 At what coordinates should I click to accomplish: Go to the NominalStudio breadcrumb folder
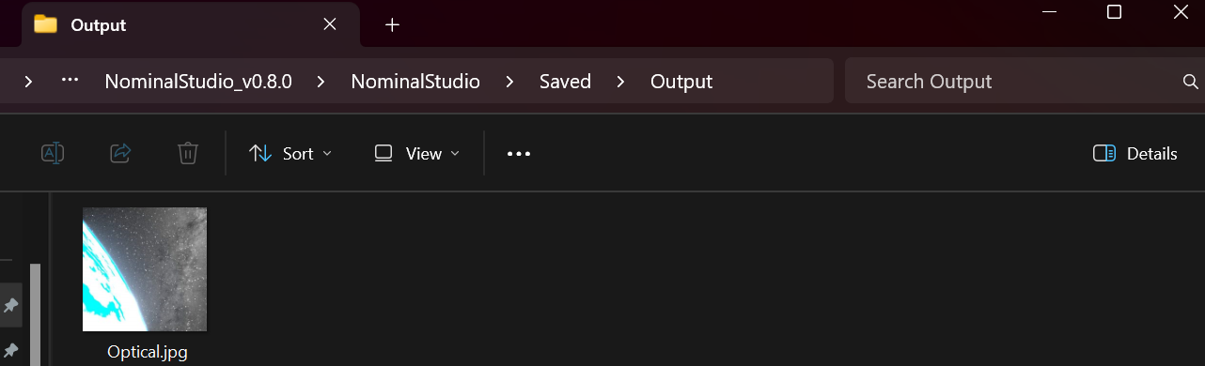(415, 82)
